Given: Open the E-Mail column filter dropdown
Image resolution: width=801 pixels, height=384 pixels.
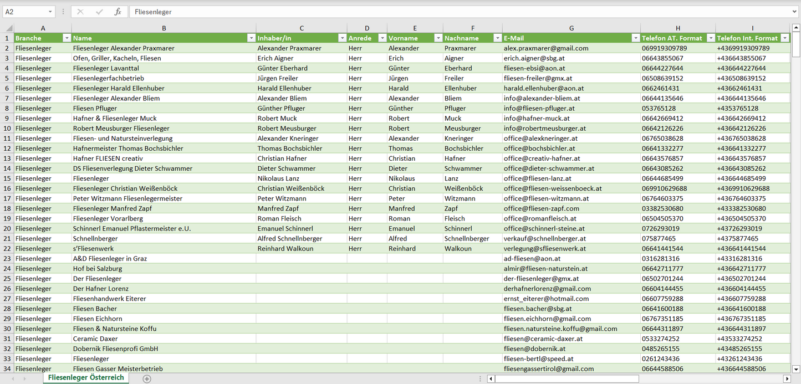Looking at the screenshot, I should pyautogui.click(x=635, y=38).
